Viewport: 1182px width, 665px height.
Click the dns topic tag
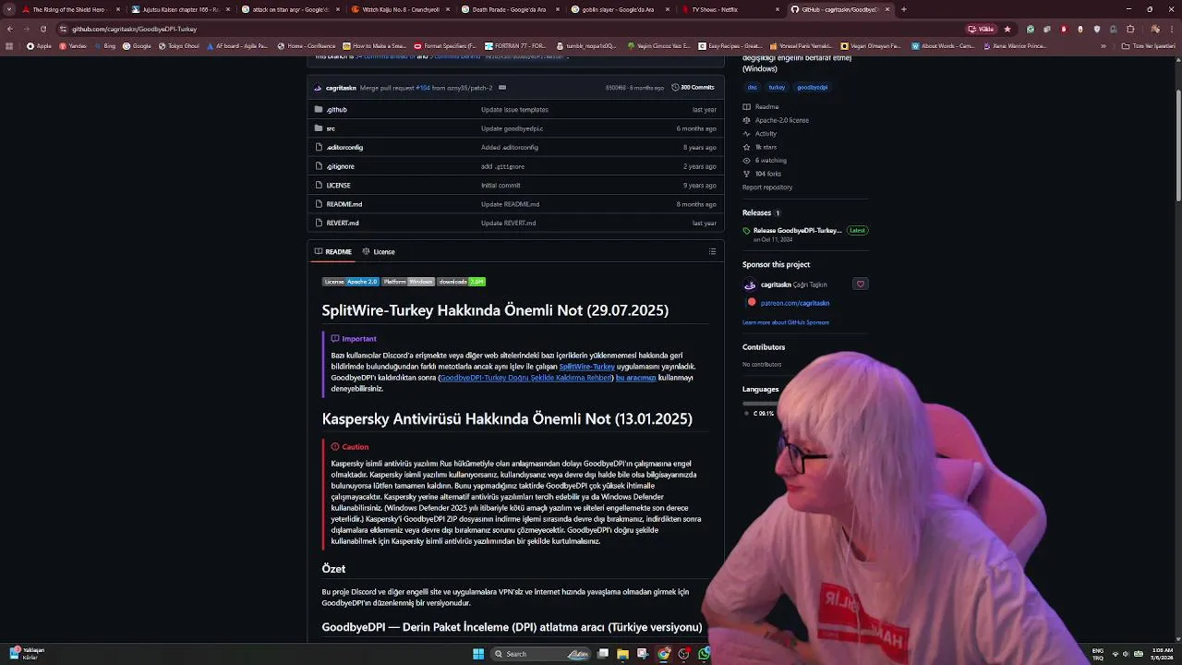tap(752, 87)
